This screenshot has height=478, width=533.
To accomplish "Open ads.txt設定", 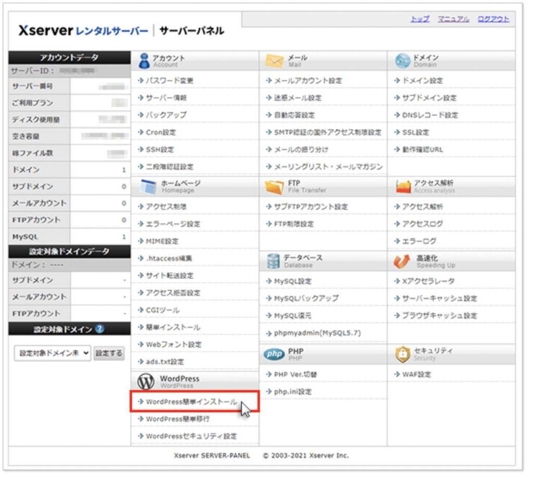I will [x=164, y=362].
